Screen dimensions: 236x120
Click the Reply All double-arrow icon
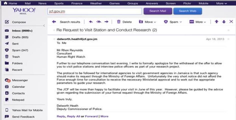click(99, 22)
